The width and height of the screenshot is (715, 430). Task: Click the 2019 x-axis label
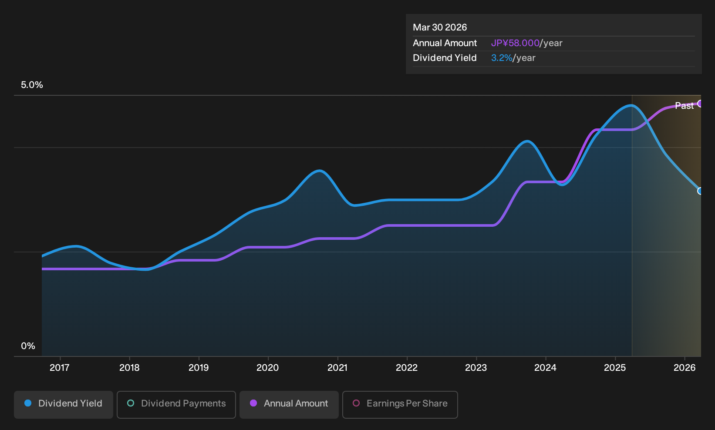coord(199,368)
